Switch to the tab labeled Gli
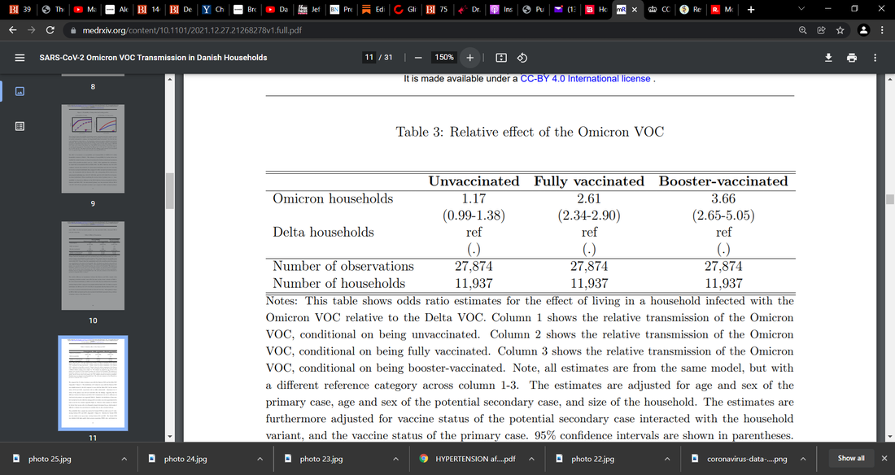895x475 pixels. (404, 9)
